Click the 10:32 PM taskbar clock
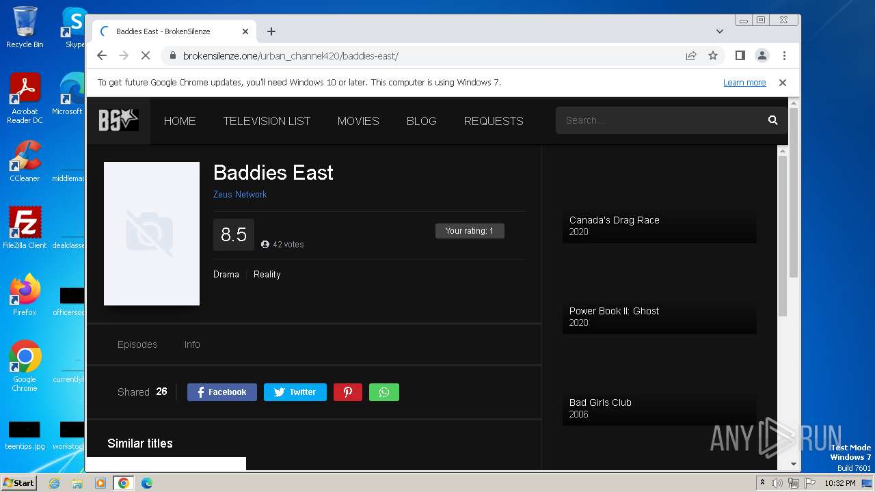Viewport: 875px width, 492px height. click(x=839, y=483)
